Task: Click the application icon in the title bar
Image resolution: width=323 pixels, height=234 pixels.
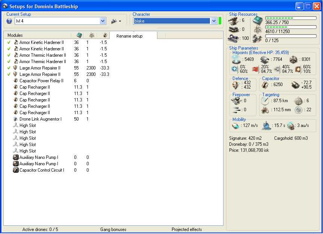Action: pos(5,6)
